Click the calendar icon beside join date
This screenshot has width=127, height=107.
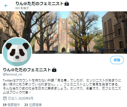[x=5, y=98]
